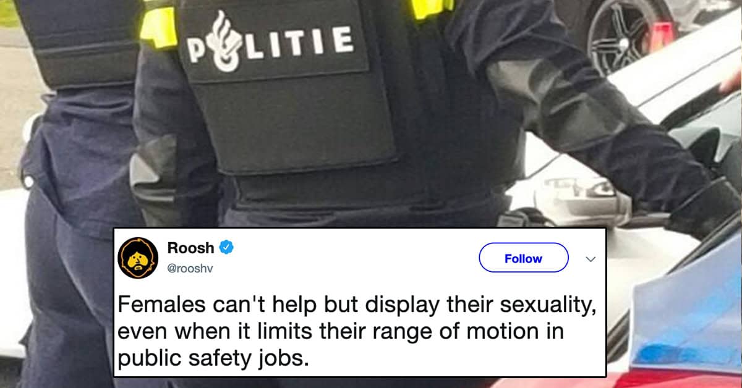
Task: Follow the Roosh account
Action: click(x=523, y=258)
